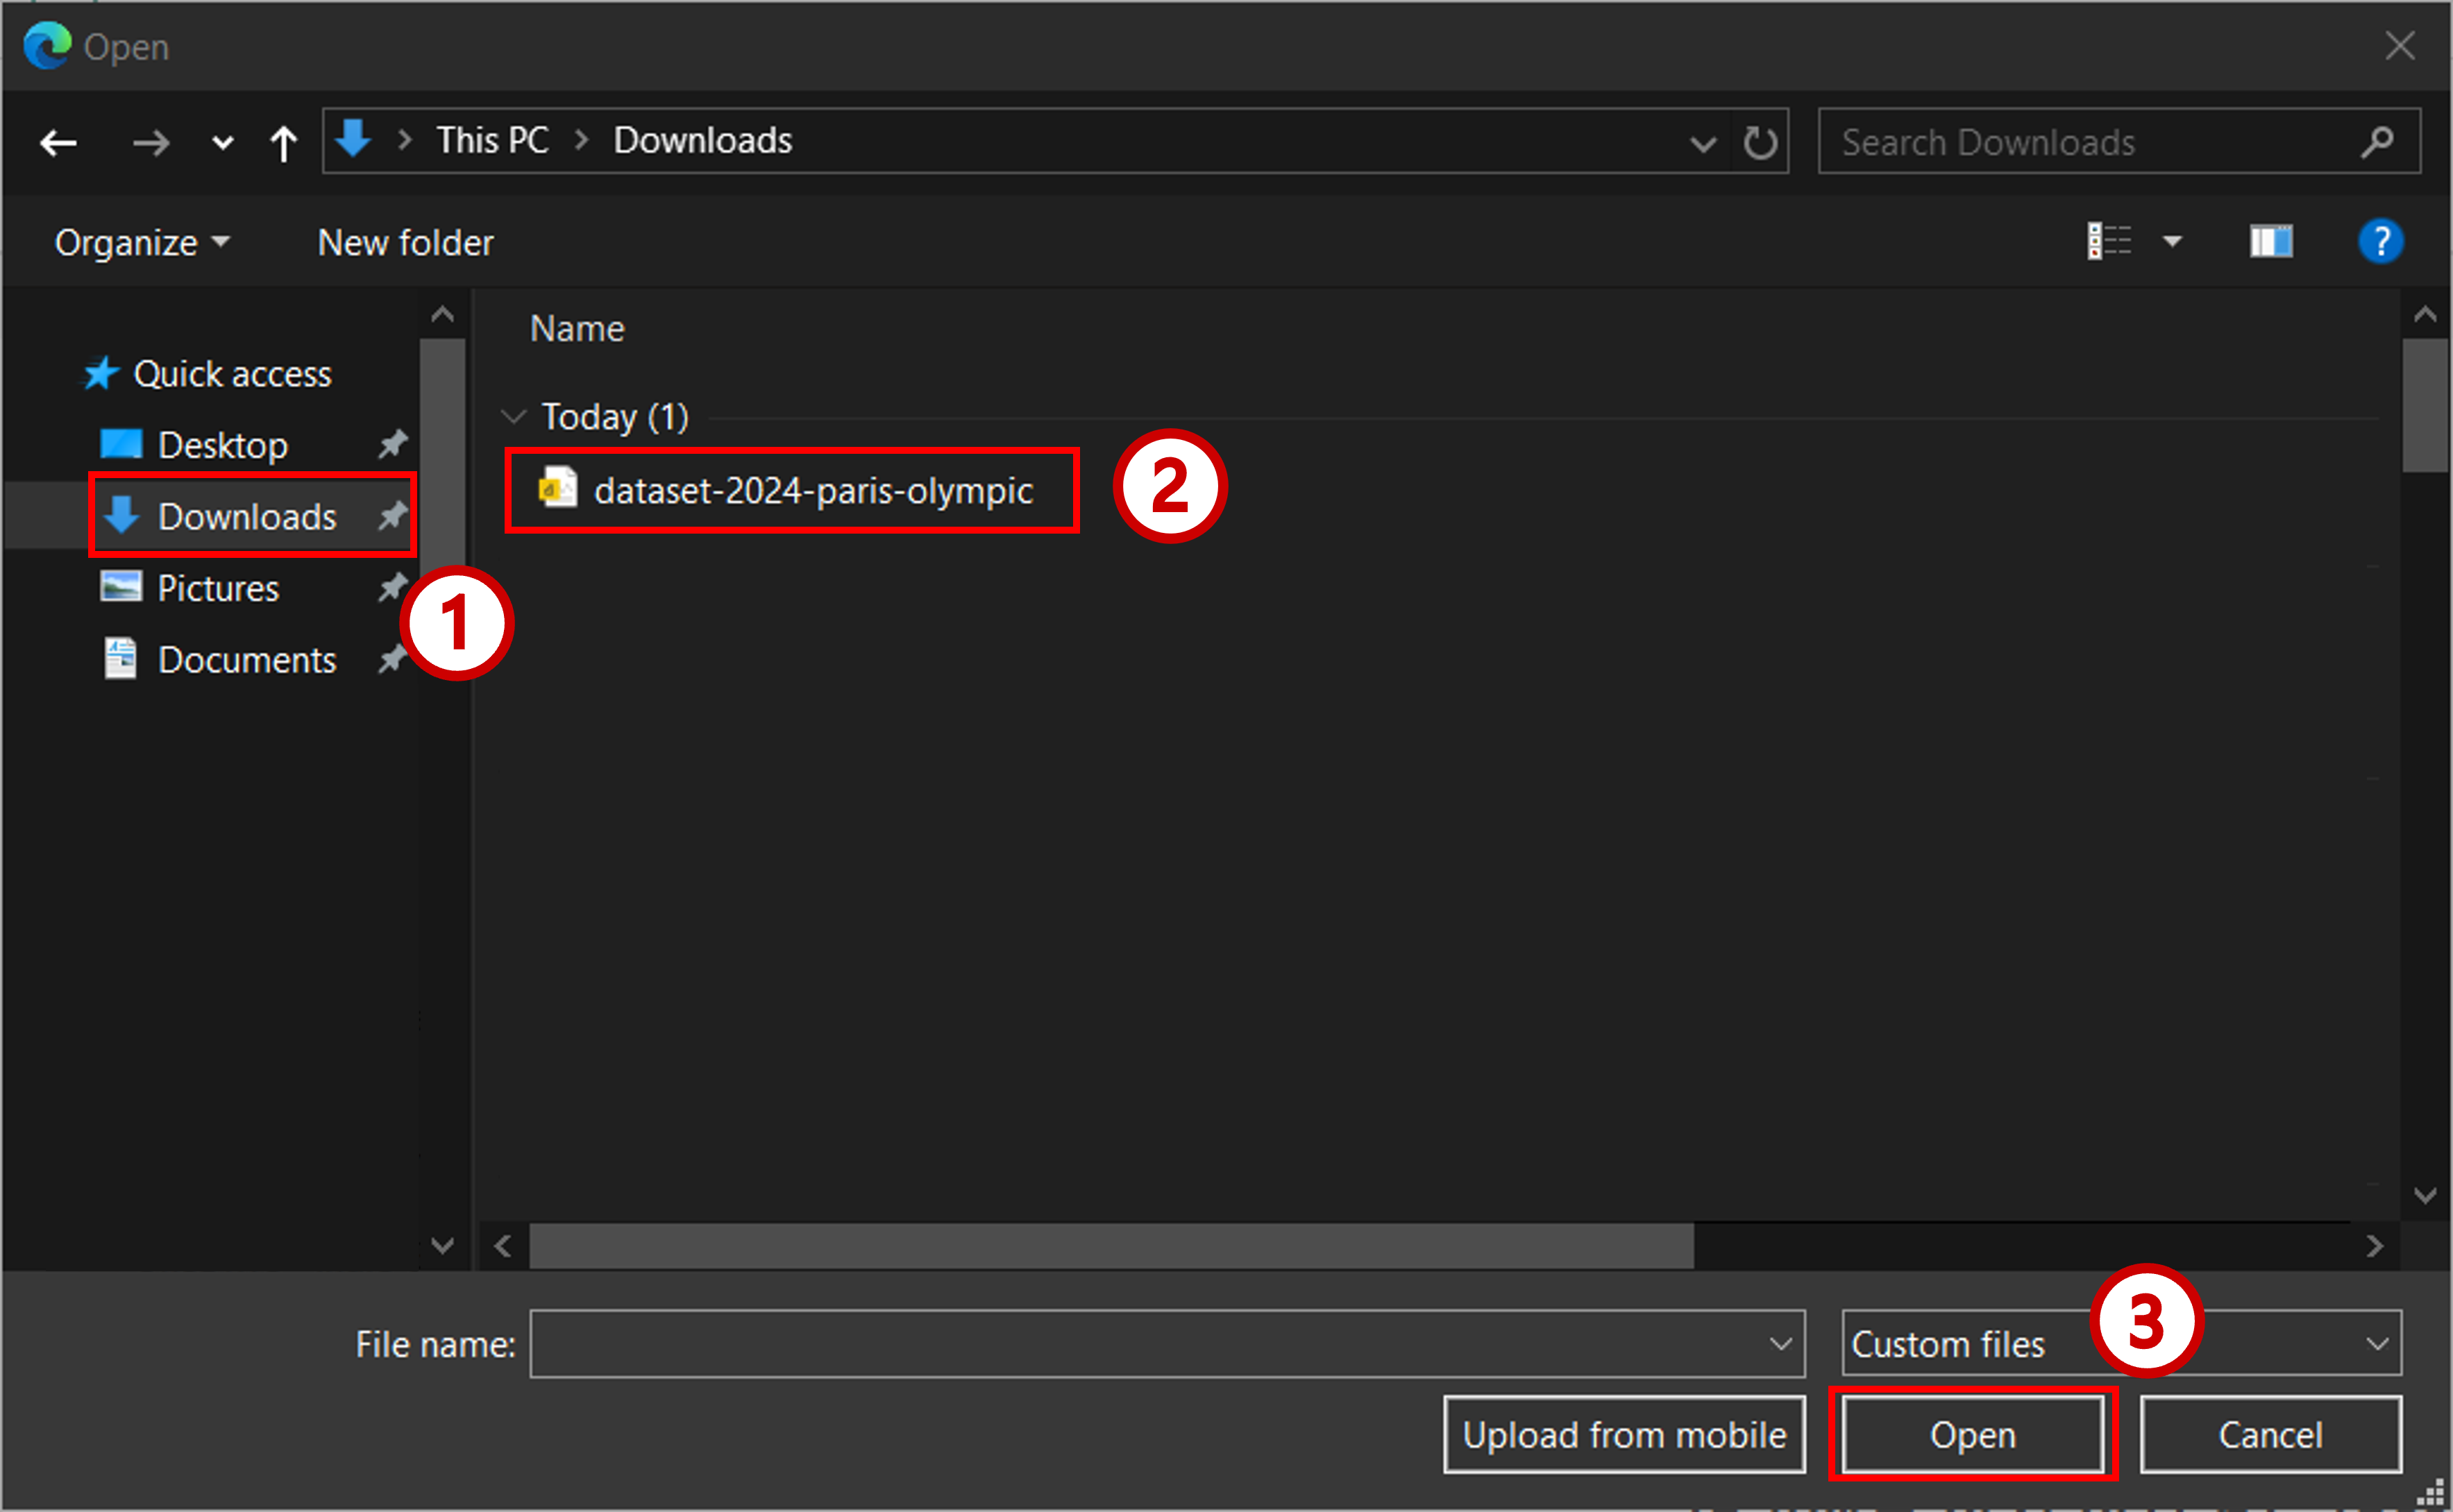Screen dimensions: 2453x1512
Task: Click the Quick access star icon
Action: point(101,374)
